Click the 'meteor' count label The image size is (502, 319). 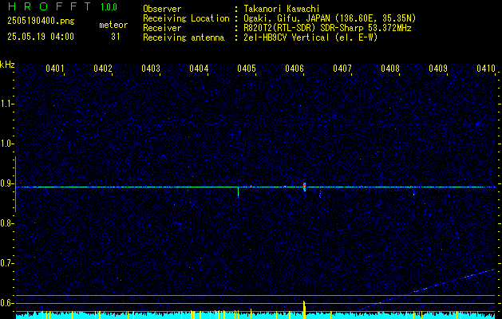113,25
